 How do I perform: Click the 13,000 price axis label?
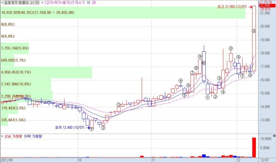(265, 120)
